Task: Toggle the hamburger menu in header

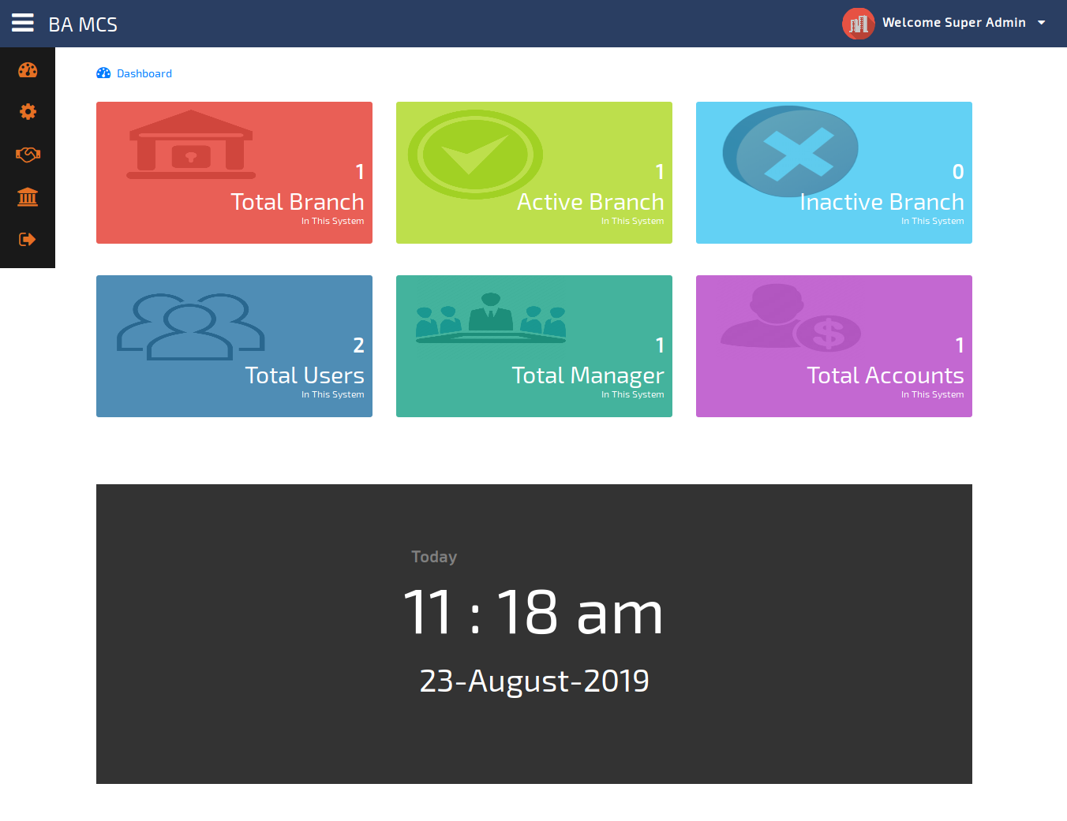Action: tap(23, 23)
